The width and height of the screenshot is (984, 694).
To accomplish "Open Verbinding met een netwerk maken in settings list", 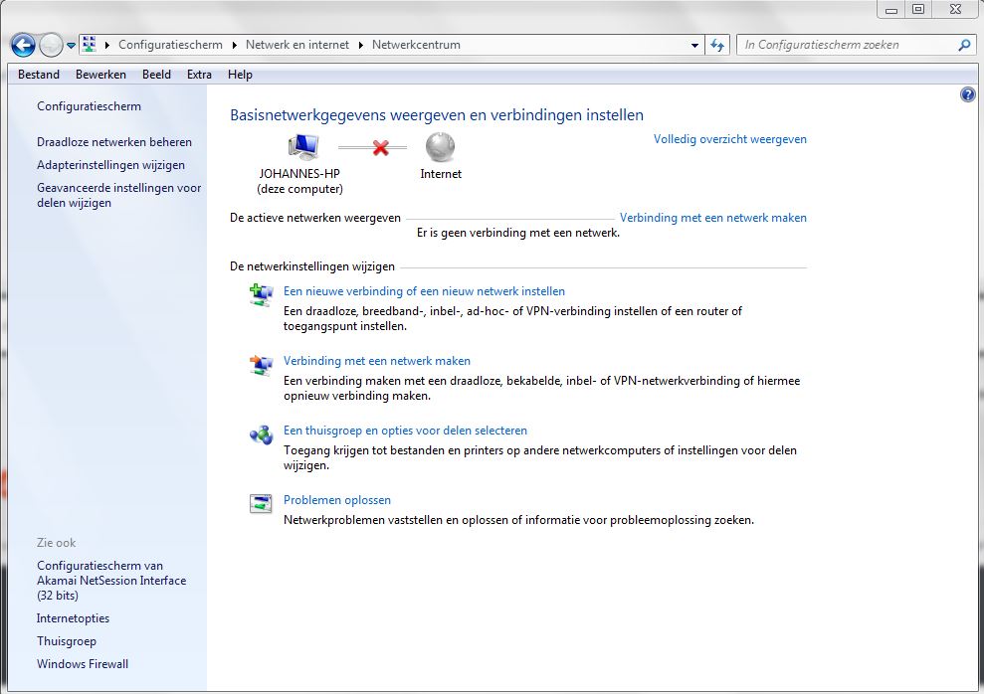I will [376, 361].
